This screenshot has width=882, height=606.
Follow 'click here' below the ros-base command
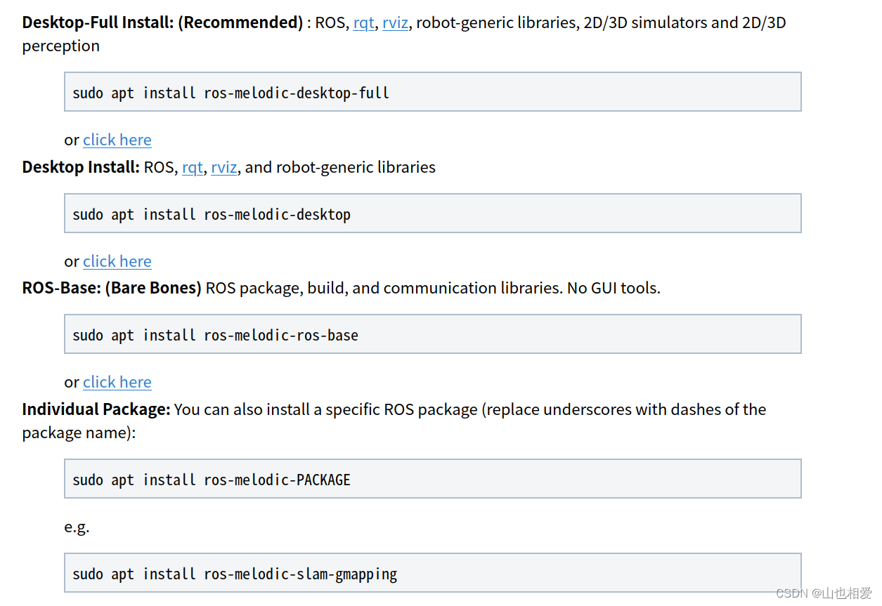[x=117, y=382]
